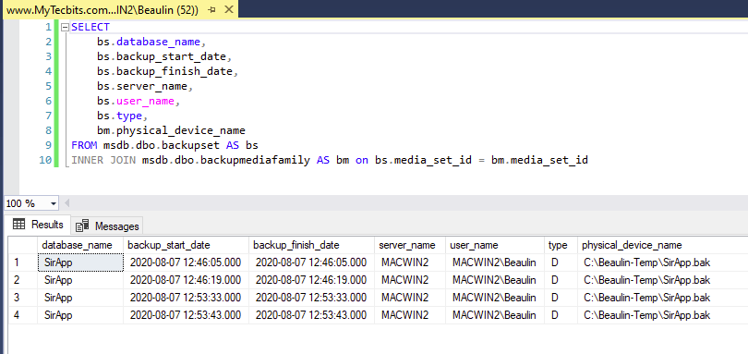Click type D cell in row 1
The width and height of the screenshot is (748, 354).
[x=561, y=262]
